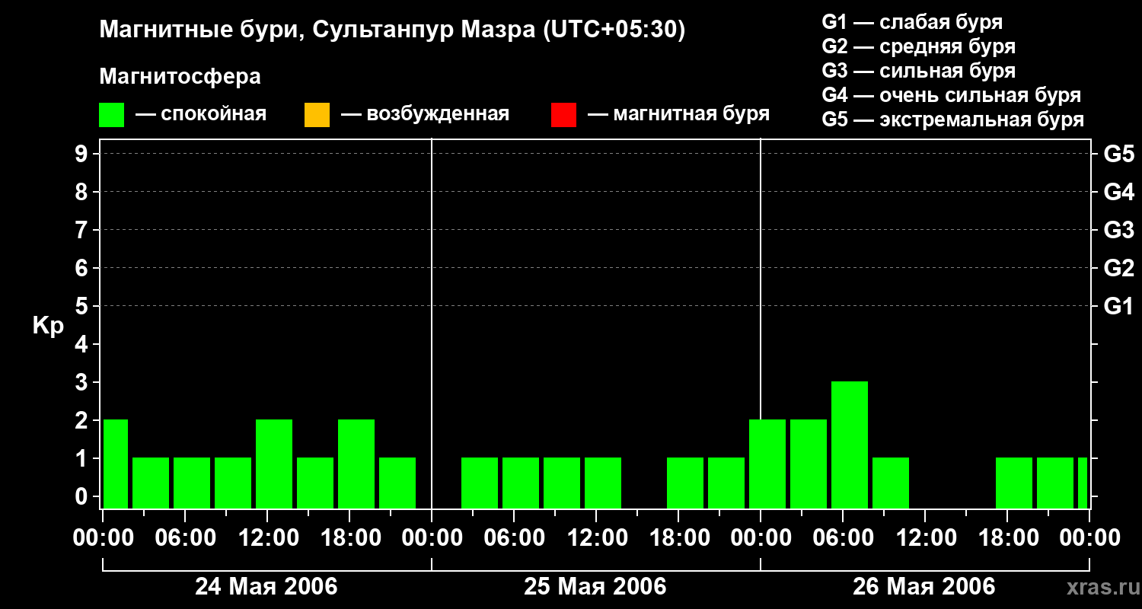The width and height of the screenshot is (1142, 609).
Task: Click the 'G1' label on the right axis
Action: tap(1118, 306)
